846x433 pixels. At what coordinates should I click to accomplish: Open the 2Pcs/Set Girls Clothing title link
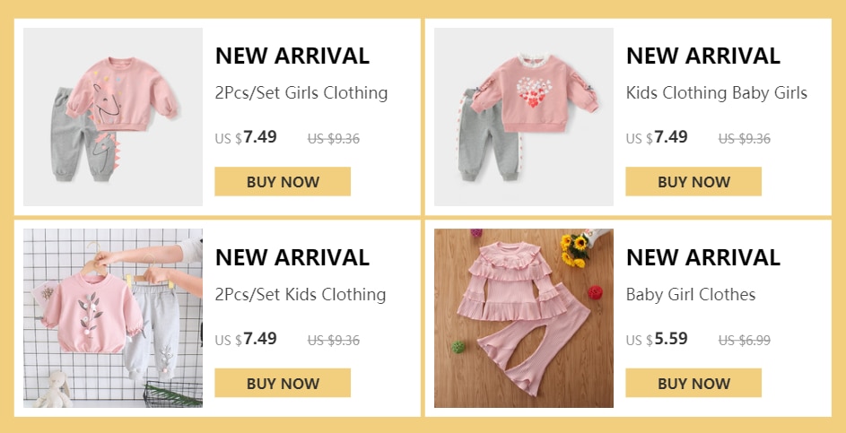pos(301,93)
